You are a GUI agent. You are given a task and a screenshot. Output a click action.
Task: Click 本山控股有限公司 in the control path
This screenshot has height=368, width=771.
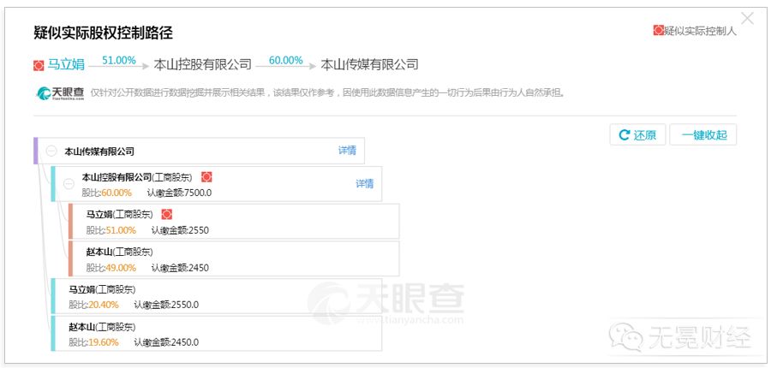[202, 64]
